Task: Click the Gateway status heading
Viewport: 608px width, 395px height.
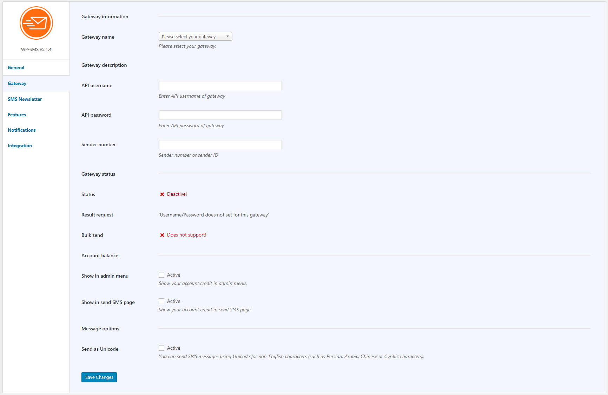Action: click(x=98, y=174)
